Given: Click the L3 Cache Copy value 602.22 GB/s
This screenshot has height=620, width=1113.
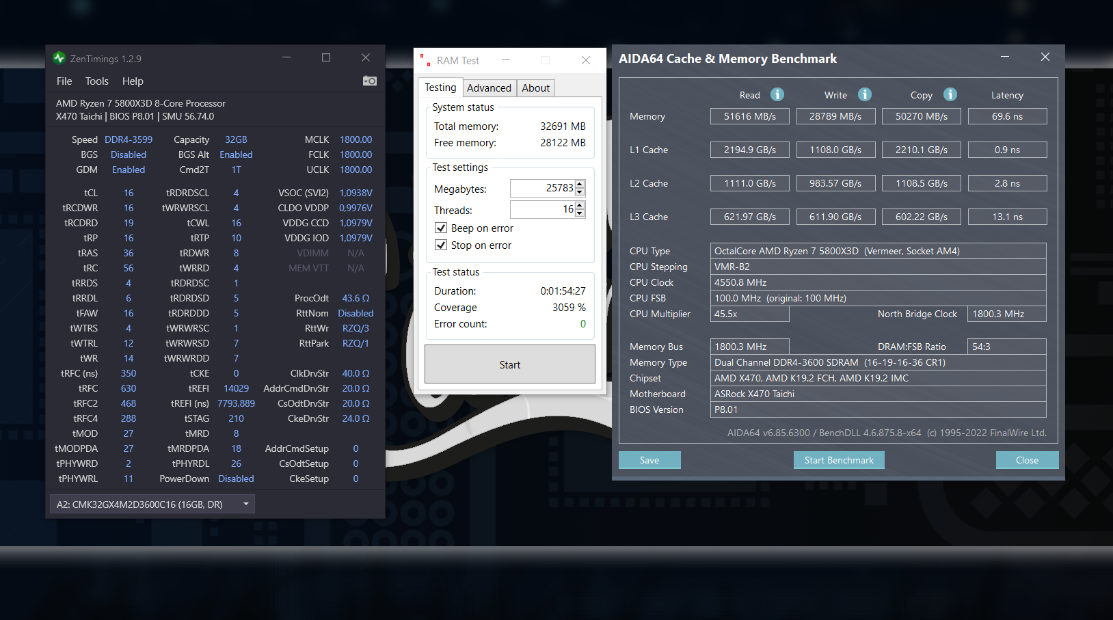Looking at the screenshot, I should point(922,217).
